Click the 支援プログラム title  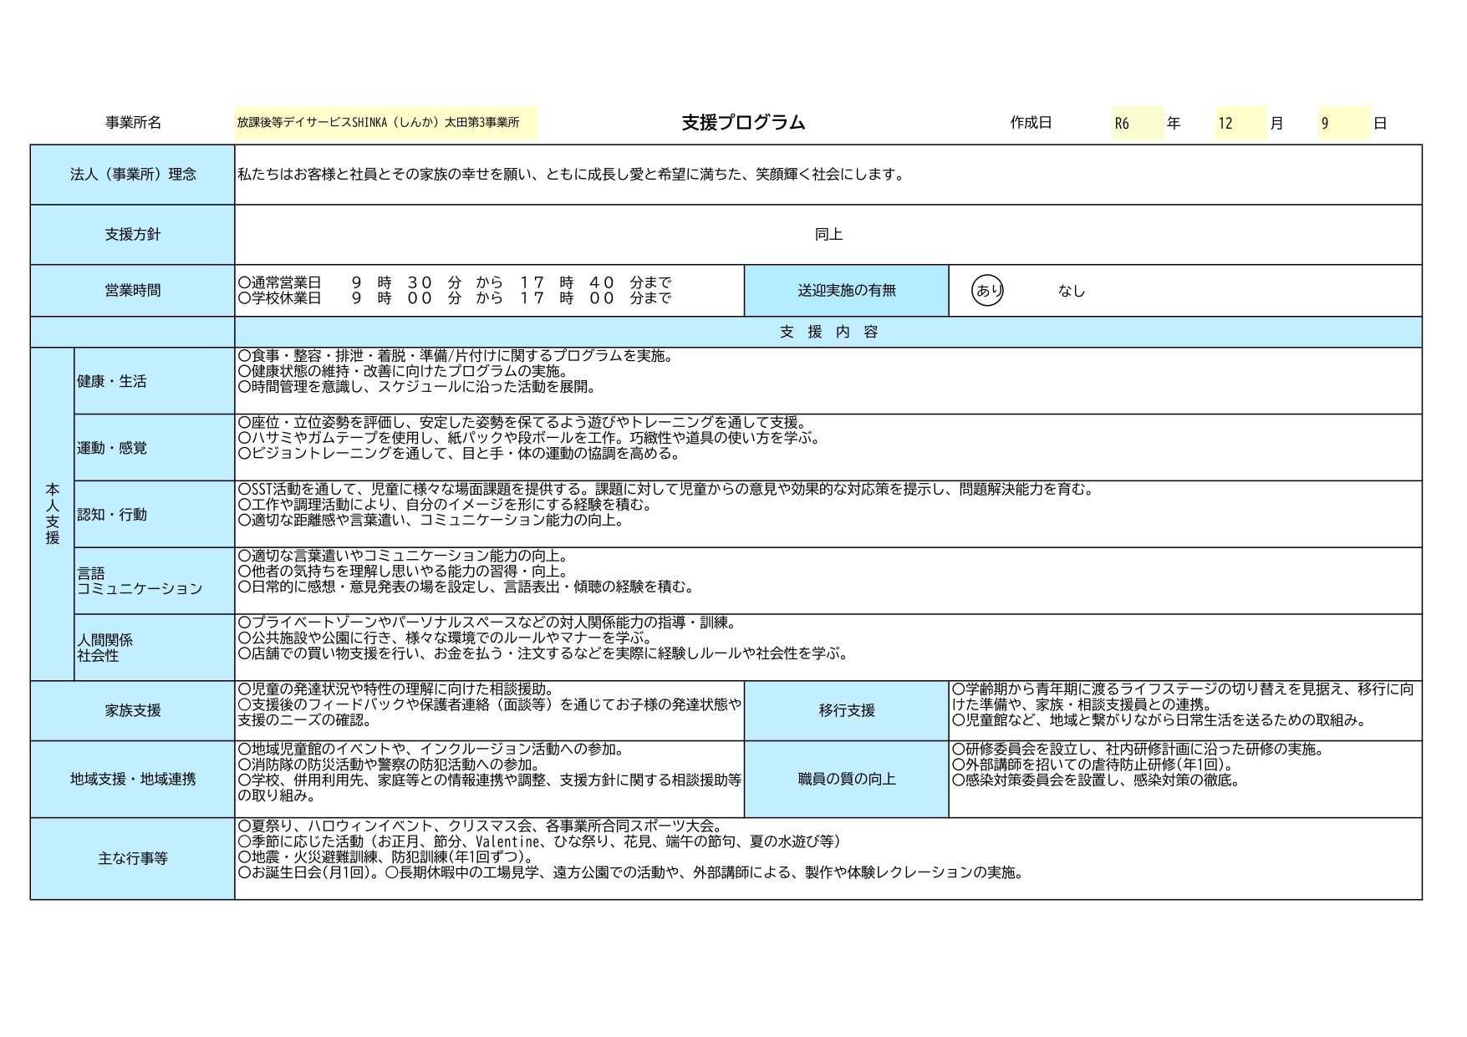743,123
